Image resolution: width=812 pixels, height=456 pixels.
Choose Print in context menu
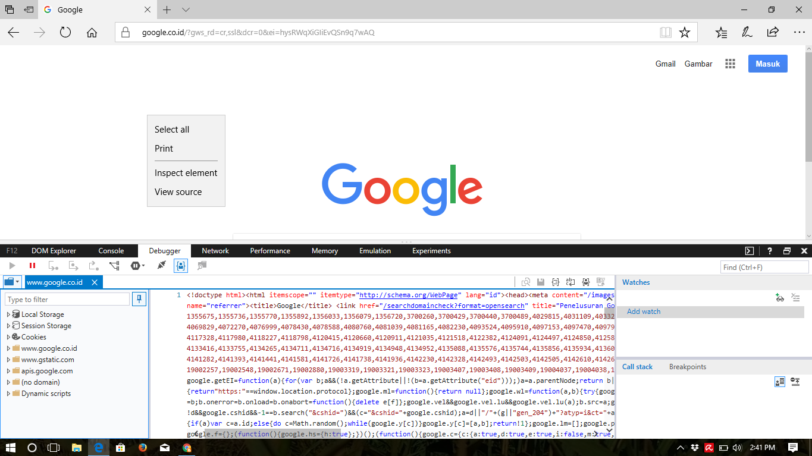pos(164,149)
